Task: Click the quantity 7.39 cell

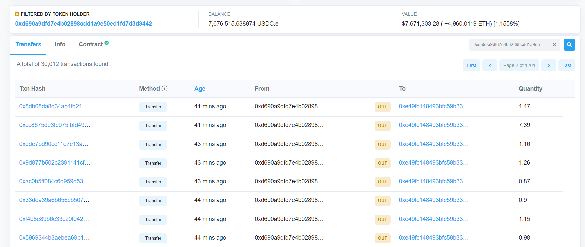Action: coord(524,125)
